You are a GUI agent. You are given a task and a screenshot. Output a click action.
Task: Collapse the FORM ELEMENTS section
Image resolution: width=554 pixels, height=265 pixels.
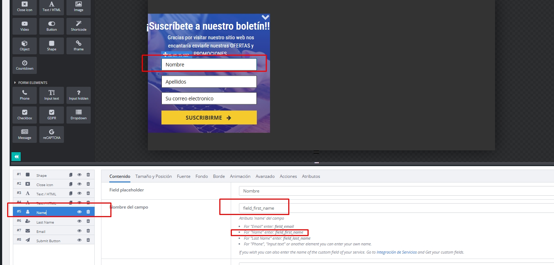(31, 82)
